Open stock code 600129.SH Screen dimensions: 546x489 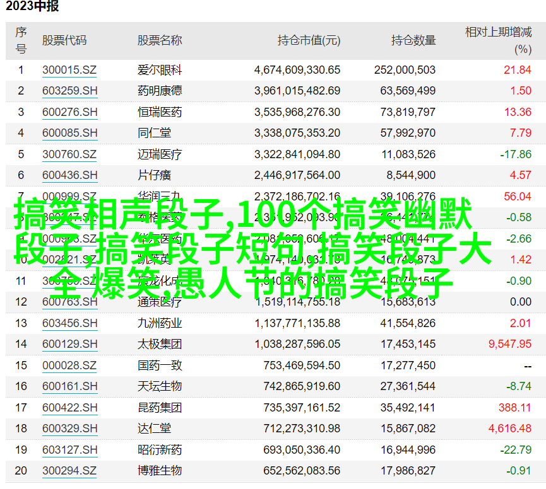[70, 344]
